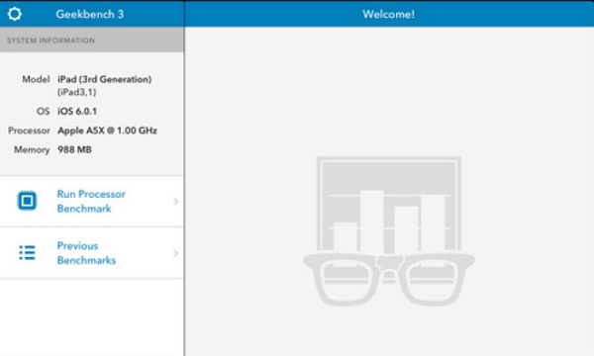This screenshot has height=356, width=594.
Task: Click Apple A5X @ 1.00 GHz text
Action: (107, 131)
